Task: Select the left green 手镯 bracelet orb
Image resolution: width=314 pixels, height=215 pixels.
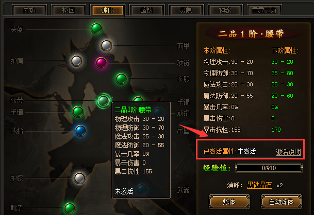Action: click(x=78, y=112)
